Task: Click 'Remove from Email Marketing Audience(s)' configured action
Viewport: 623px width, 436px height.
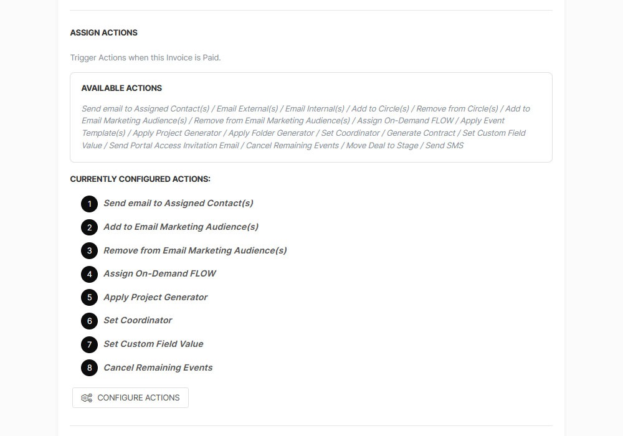Action: pos(195,250)
